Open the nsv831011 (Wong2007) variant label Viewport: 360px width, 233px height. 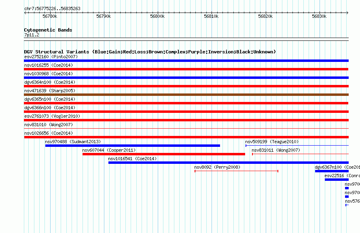(276, 150)
